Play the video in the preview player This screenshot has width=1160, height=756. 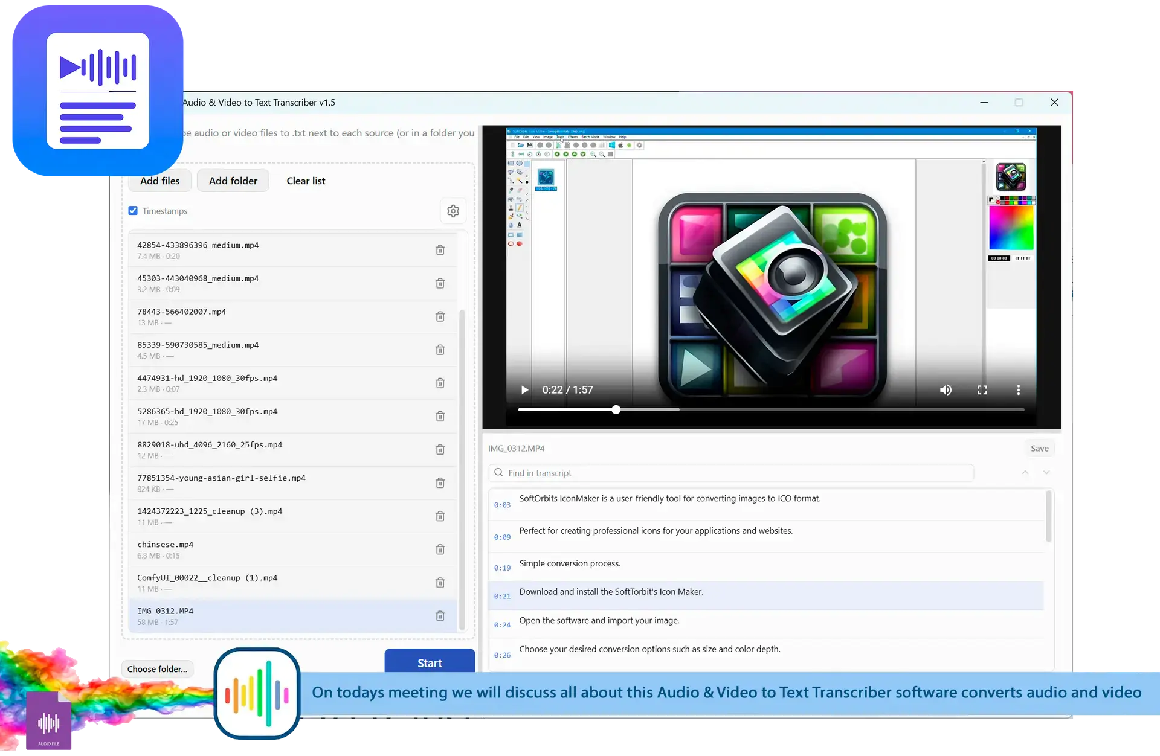524,390
